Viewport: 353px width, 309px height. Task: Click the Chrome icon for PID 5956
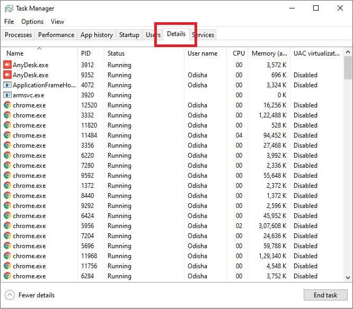click(x=7, y=225)
